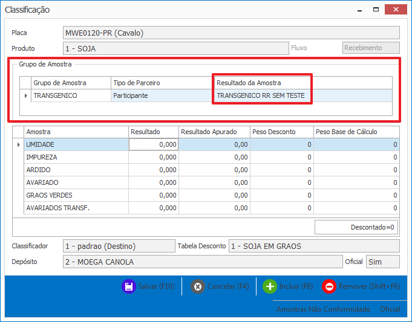Click the Oficial link in bottom bar

pyautogui.click(x=390, y=309)
